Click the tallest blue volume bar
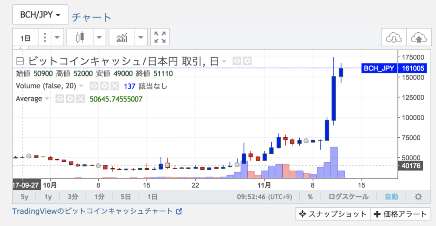 (334, 162)
